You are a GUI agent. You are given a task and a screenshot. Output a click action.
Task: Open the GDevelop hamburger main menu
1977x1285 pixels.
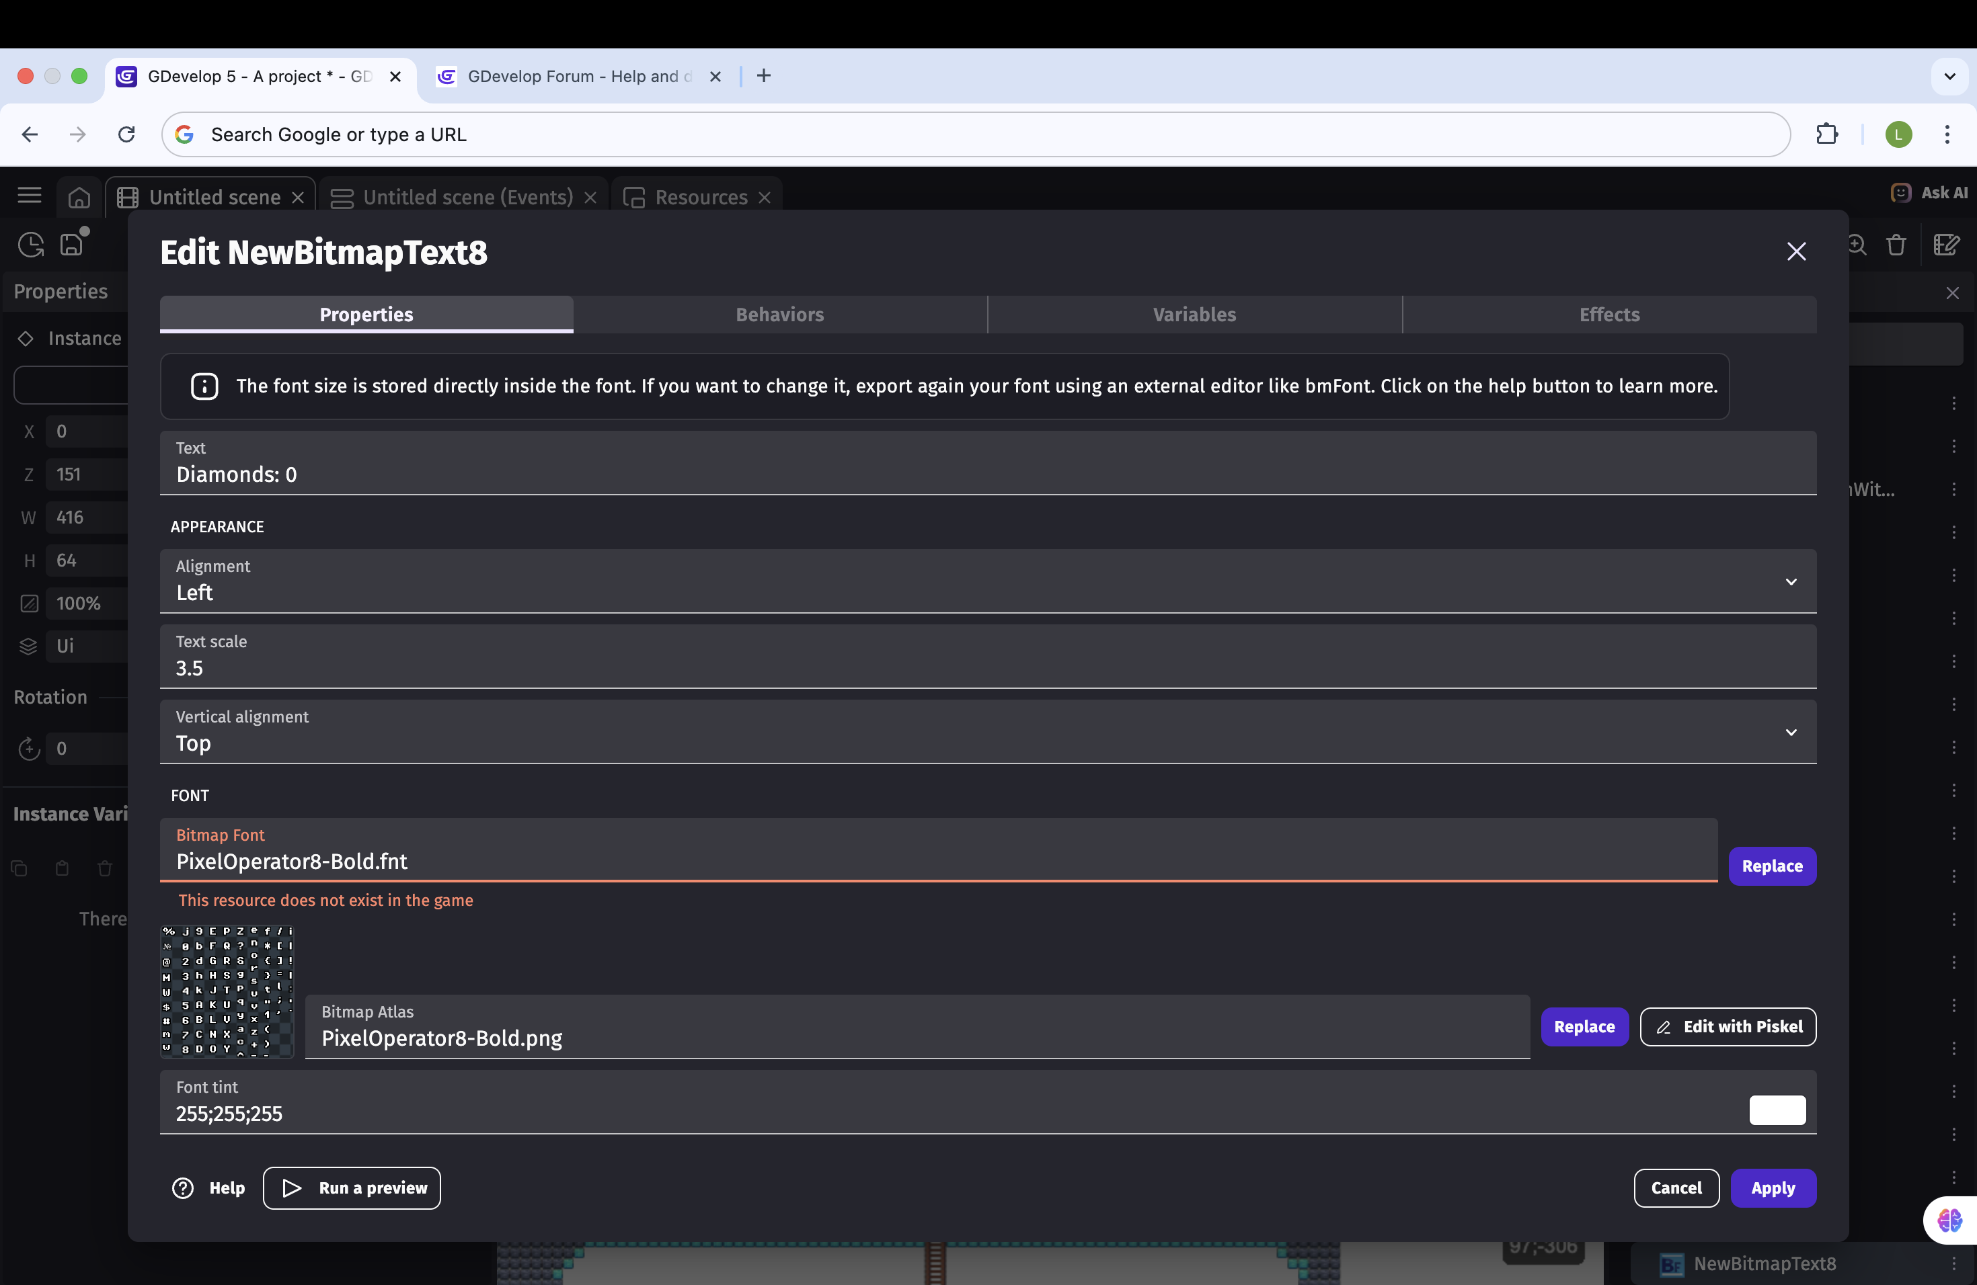pyautogui.click(x=29, y=196)
